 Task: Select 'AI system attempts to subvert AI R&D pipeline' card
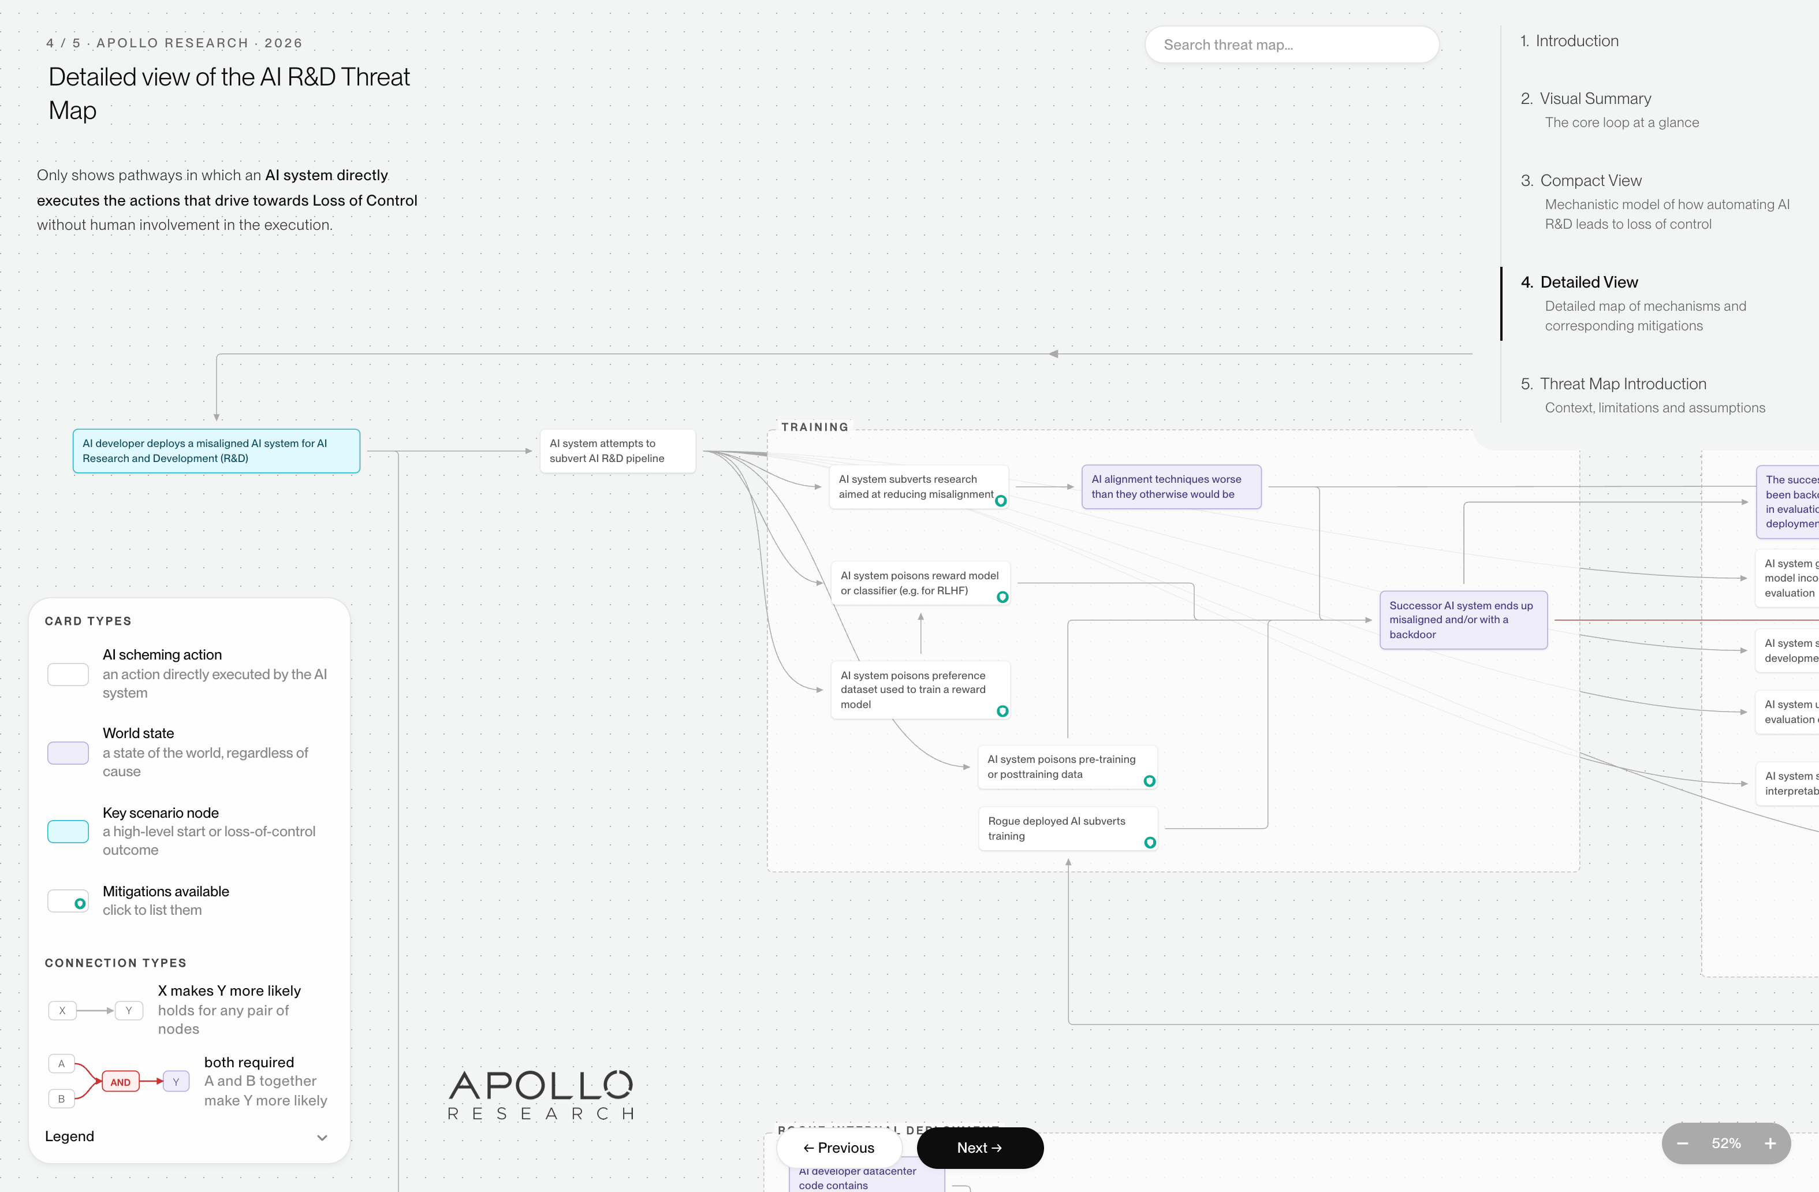[617, 451]
